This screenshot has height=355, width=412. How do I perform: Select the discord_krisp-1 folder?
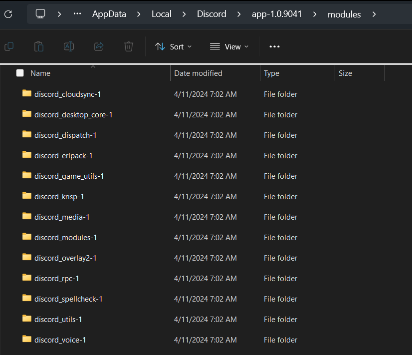pos(59,197)
